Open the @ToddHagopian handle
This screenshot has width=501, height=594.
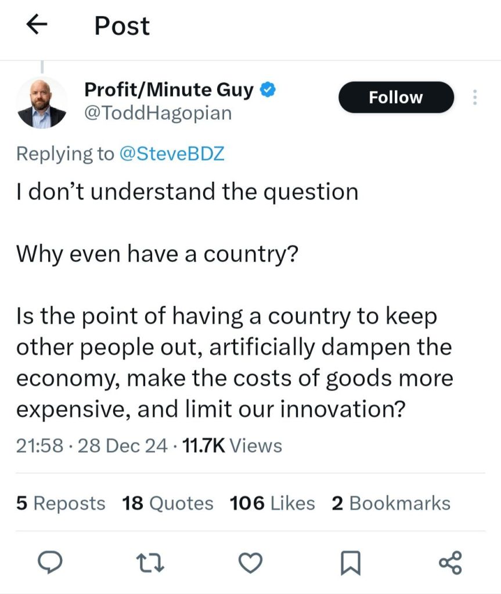pos(158,113)
